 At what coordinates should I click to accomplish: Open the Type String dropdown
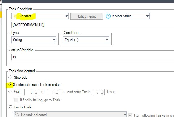[x=34, y=40]
